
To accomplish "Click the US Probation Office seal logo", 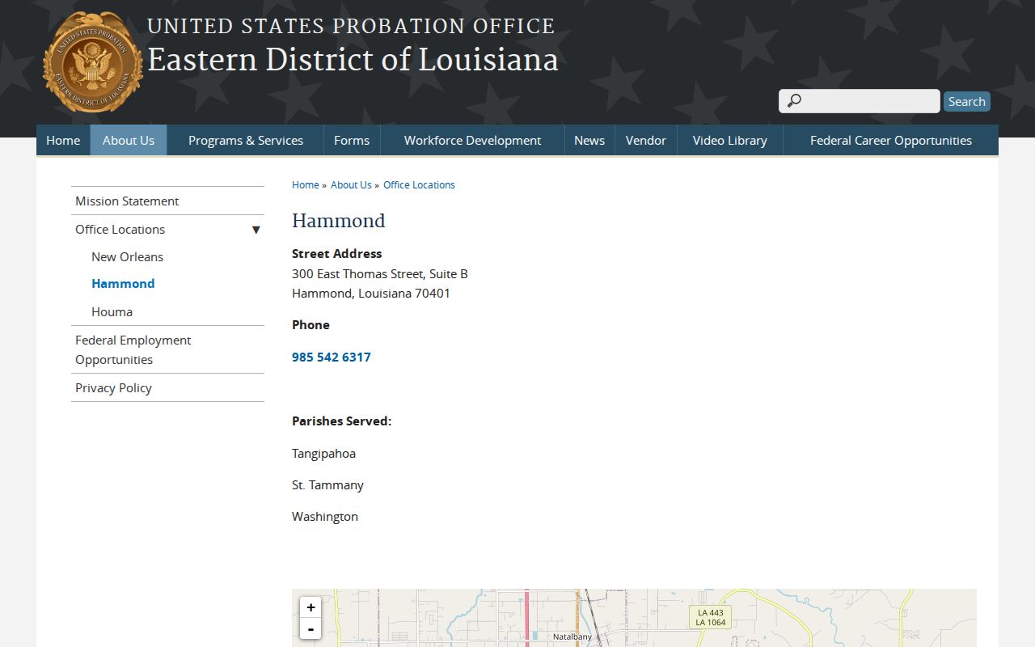I will tap(93, 61).
